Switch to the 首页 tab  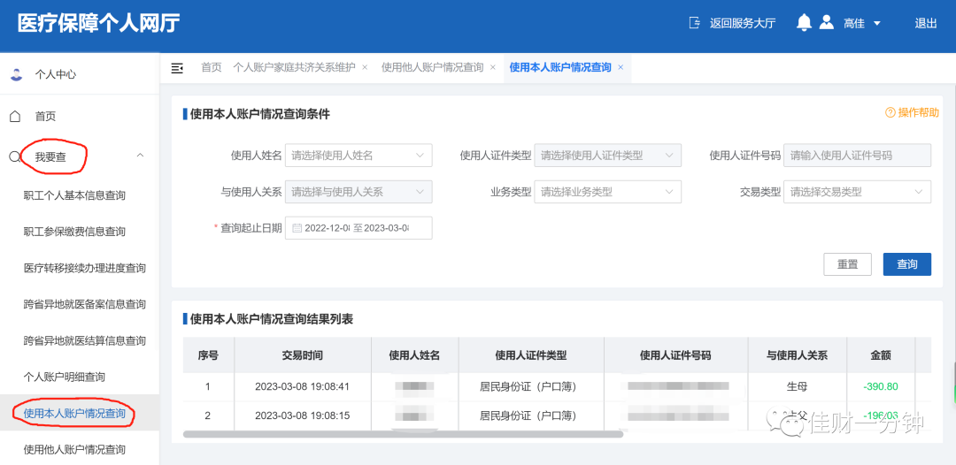(x=211, y=67)
